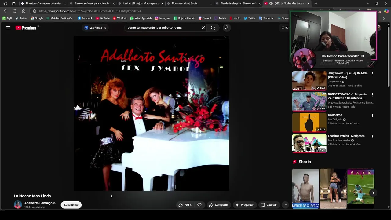Mute tab using speaker icon
Image resolution: width=391 pixels, height=220 pixels.
click(x=271, y=3)
